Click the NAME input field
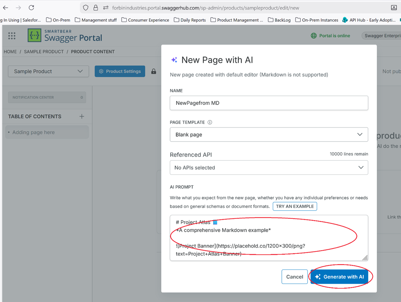Image resolution: width=401 pixels, height=302 pixels. click(269, 103)
